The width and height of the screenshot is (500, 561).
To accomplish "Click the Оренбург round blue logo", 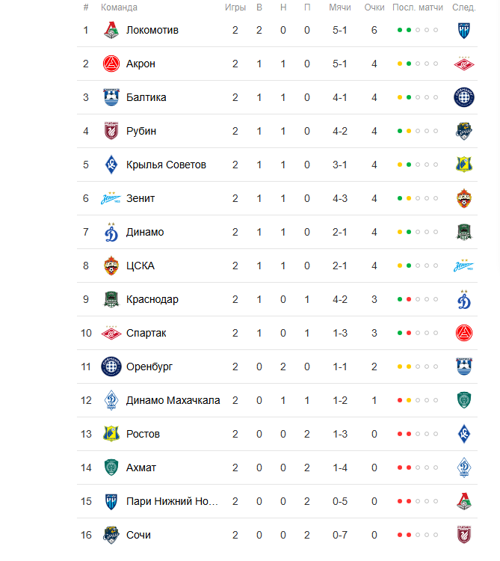I will click(x=111, y=367).
